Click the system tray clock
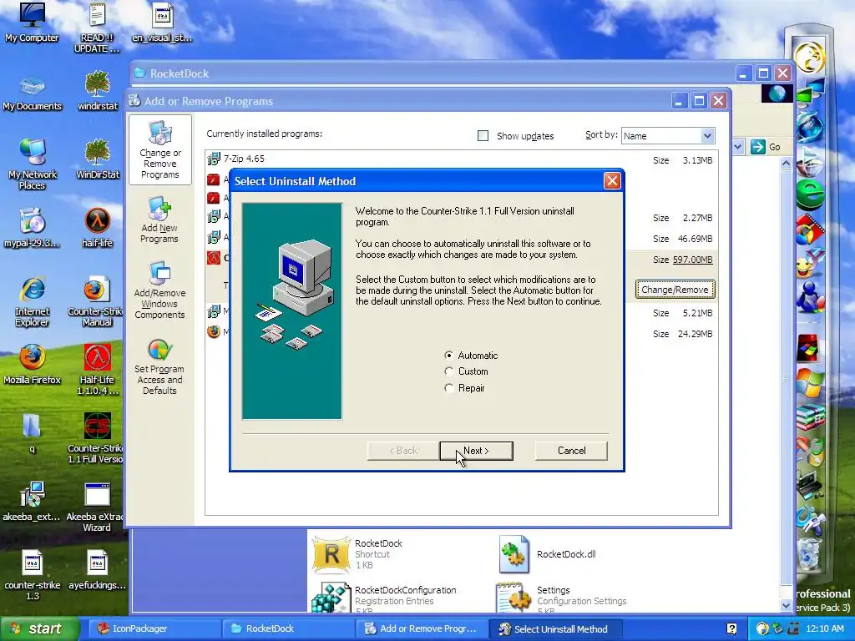 pyautogui.click(x=824, y=628)
